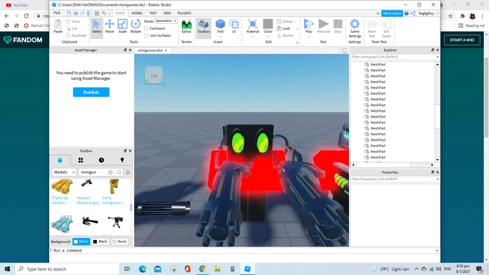This screenshot has height=275, width=489.
Task: Click the Run a command input bar
Action: (245, 250)
